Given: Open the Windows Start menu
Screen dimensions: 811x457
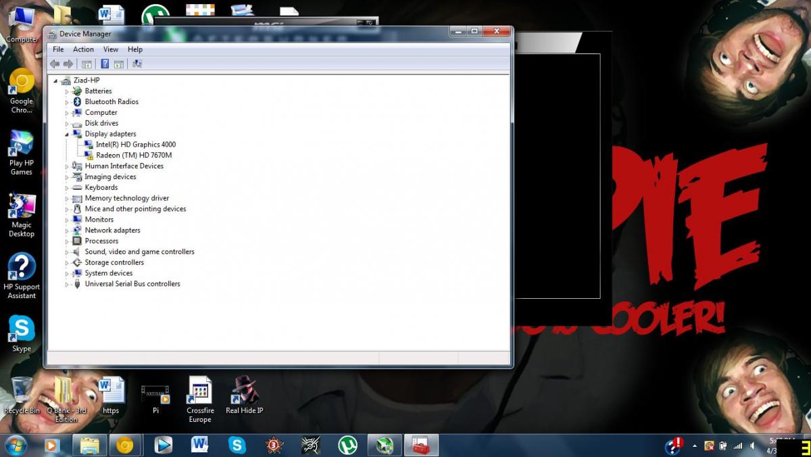Looking at the screenshot, I should point(15,446).
